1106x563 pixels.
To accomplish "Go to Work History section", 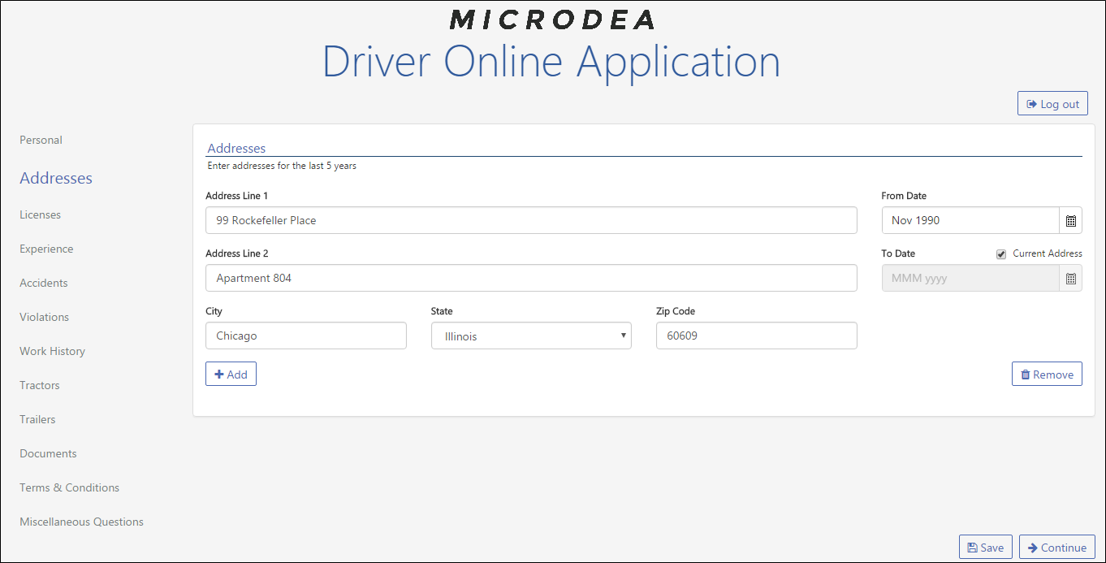I will click(x=52, y=351).
